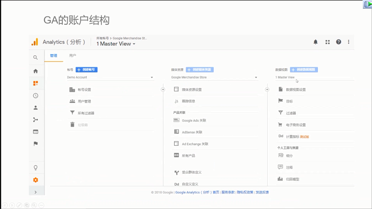Advance to next slide with slideshow right arrow
Viewport: 372px width, 209px height.
[x=12, y=205]
